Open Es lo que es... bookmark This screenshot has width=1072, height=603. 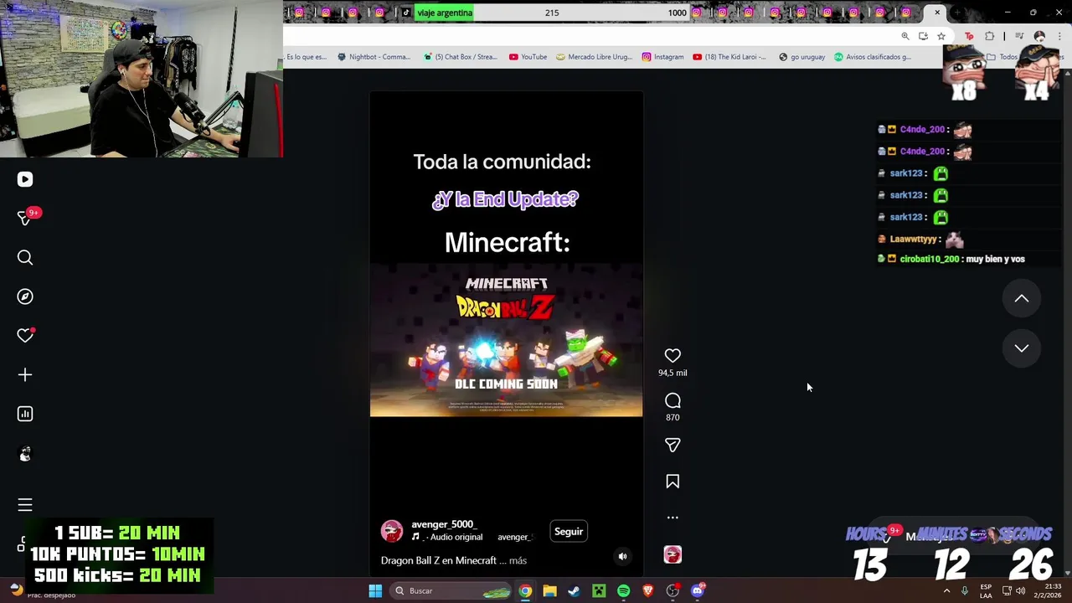pos(307,57)
